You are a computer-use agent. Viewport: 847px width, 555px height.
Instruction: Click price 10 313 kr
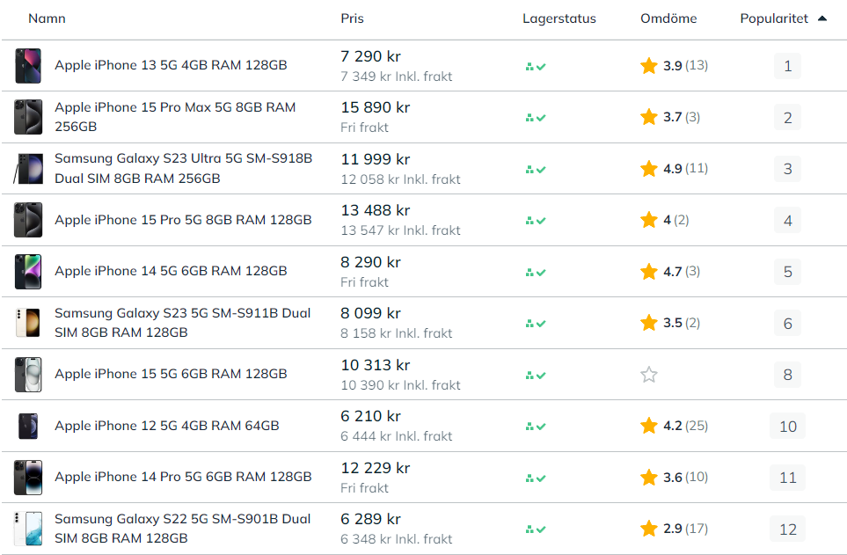(376, 365)
